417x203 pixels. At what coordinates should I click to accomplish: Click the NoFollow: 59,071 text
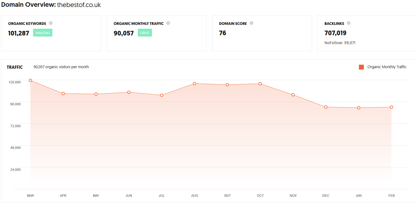pos(340,43)
